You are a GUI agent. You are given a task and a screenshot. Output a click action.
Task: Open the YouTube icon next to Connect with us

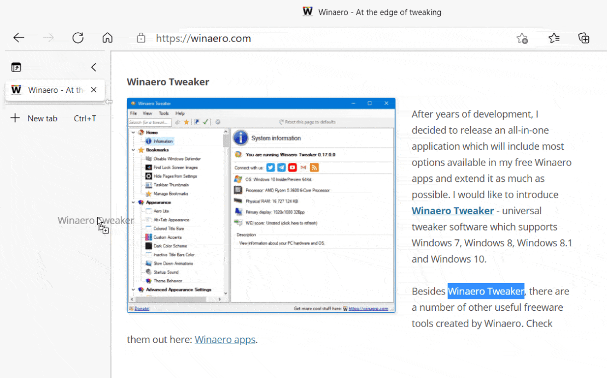point(293,167)
